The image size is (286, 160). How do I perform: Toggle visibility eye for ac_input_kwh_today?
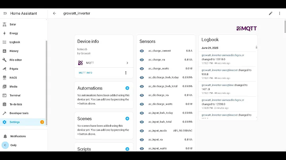pyautogui.click(x=142, y=113)
